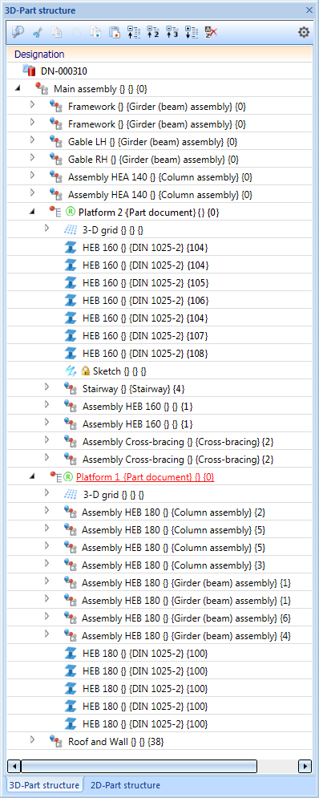Expand the Stairway node

click(x=46, y=387)
